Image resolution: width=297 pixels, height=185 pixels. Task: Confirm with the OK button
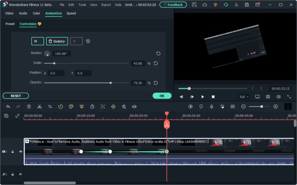162,96
